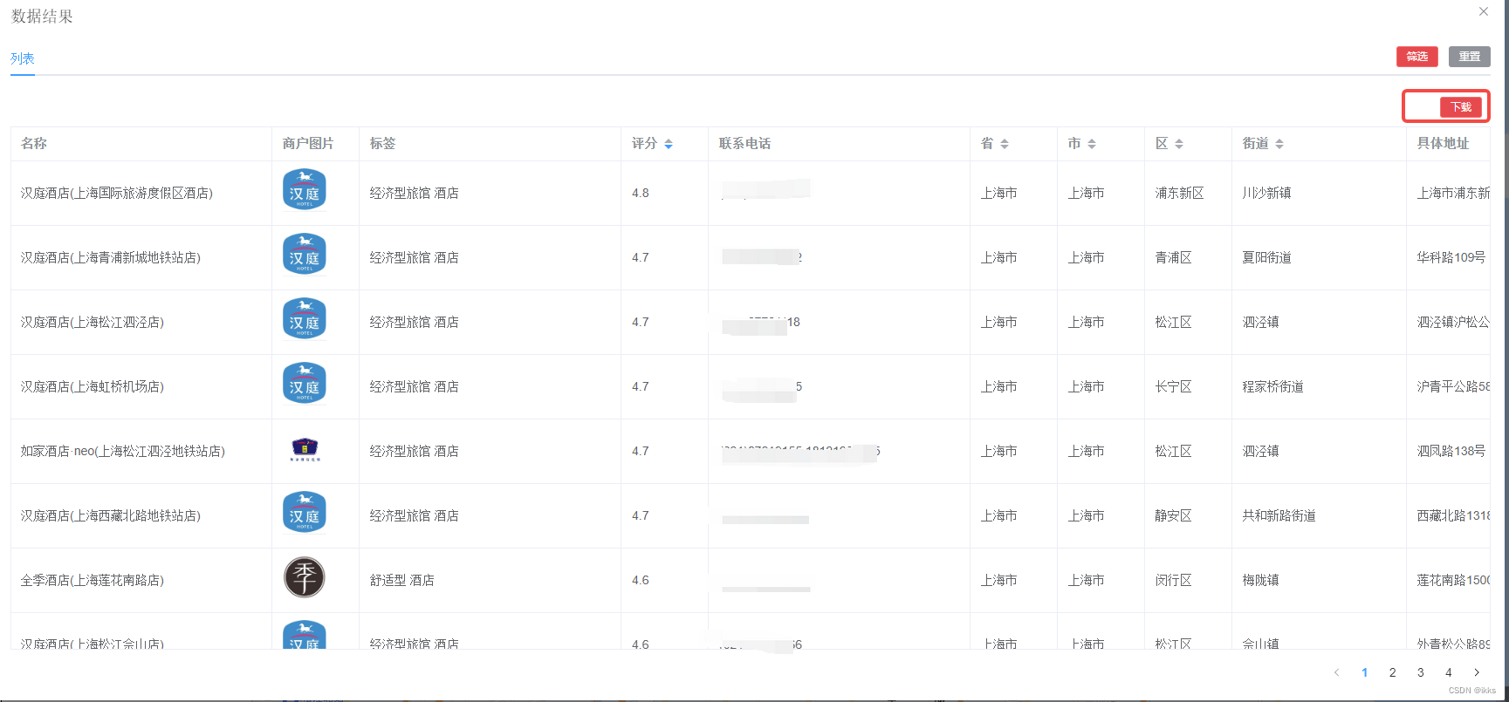Viewport: 1509px width, 702px height.
Task: Jump to pagination page 4
Action: [1448, 672]
